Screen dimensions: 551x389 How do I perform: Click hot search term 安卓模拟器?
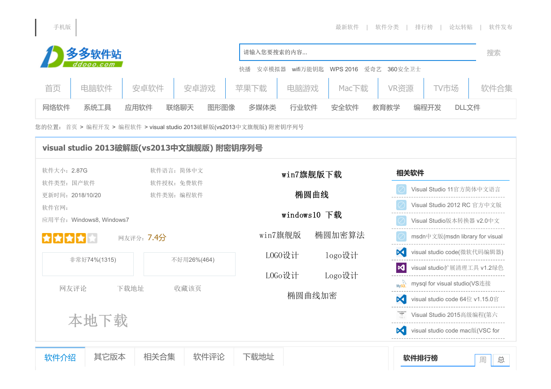pos(271,69)
